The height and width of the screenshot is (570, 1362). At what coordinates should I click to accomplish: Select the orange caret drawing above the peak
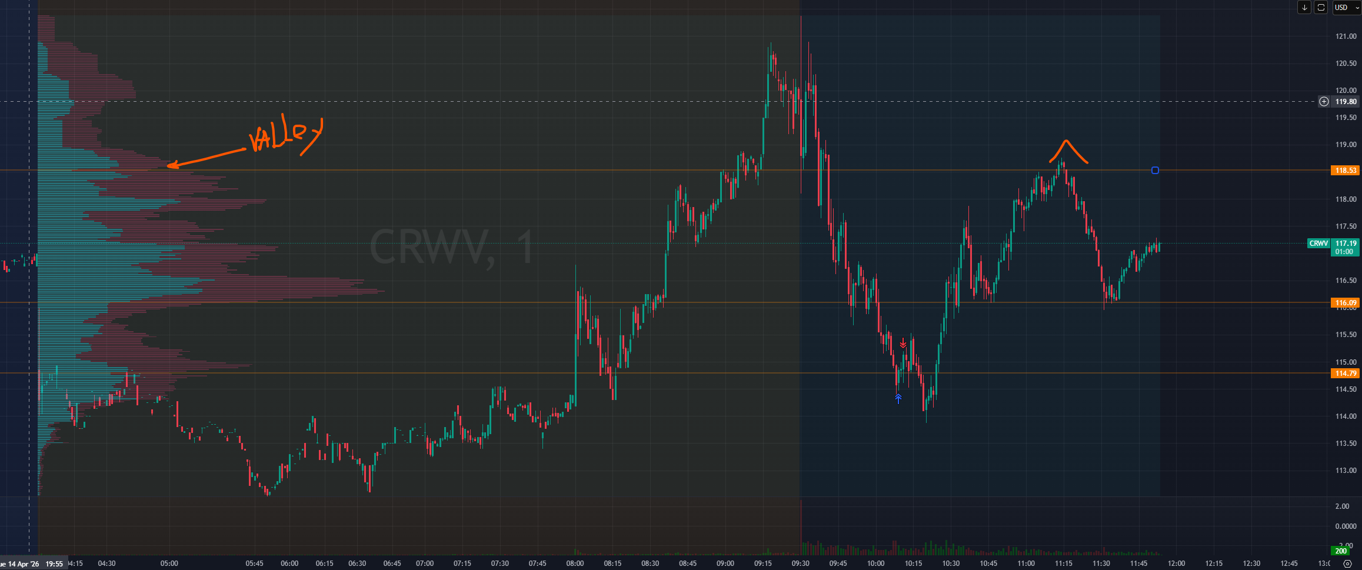[x=1067, y=151]
